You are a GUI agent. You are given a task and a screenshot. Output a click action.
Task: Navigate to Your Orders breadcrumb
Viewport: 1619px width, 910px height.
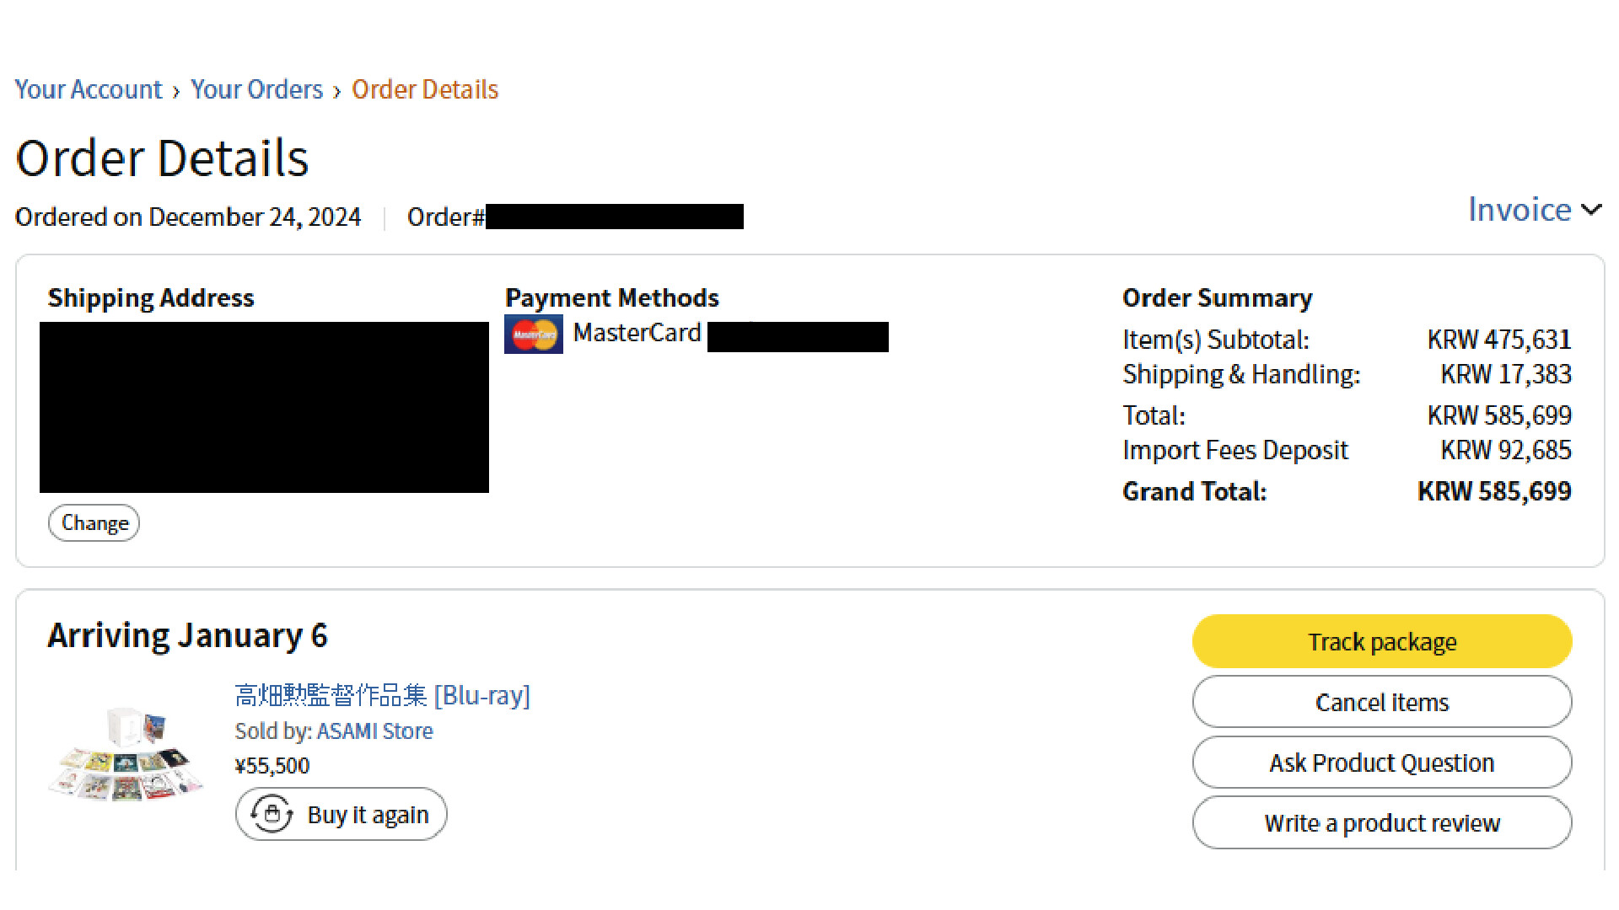click(x=256, y=89)
